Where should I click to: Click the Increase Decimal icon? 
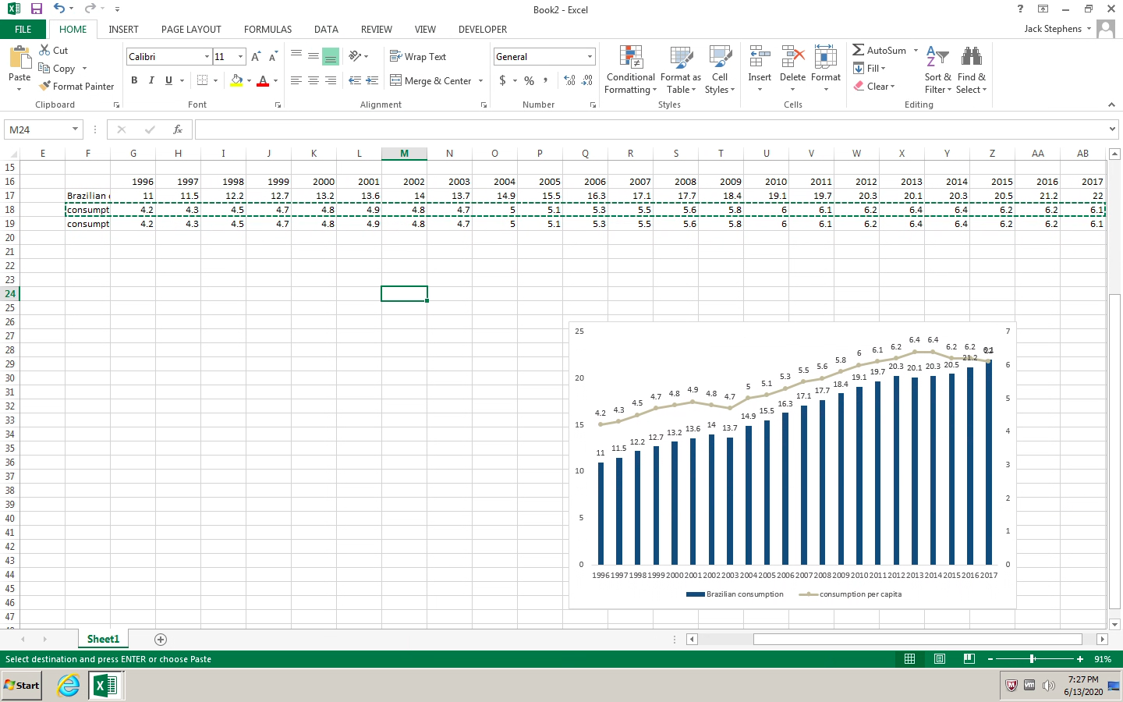[569, 80]
